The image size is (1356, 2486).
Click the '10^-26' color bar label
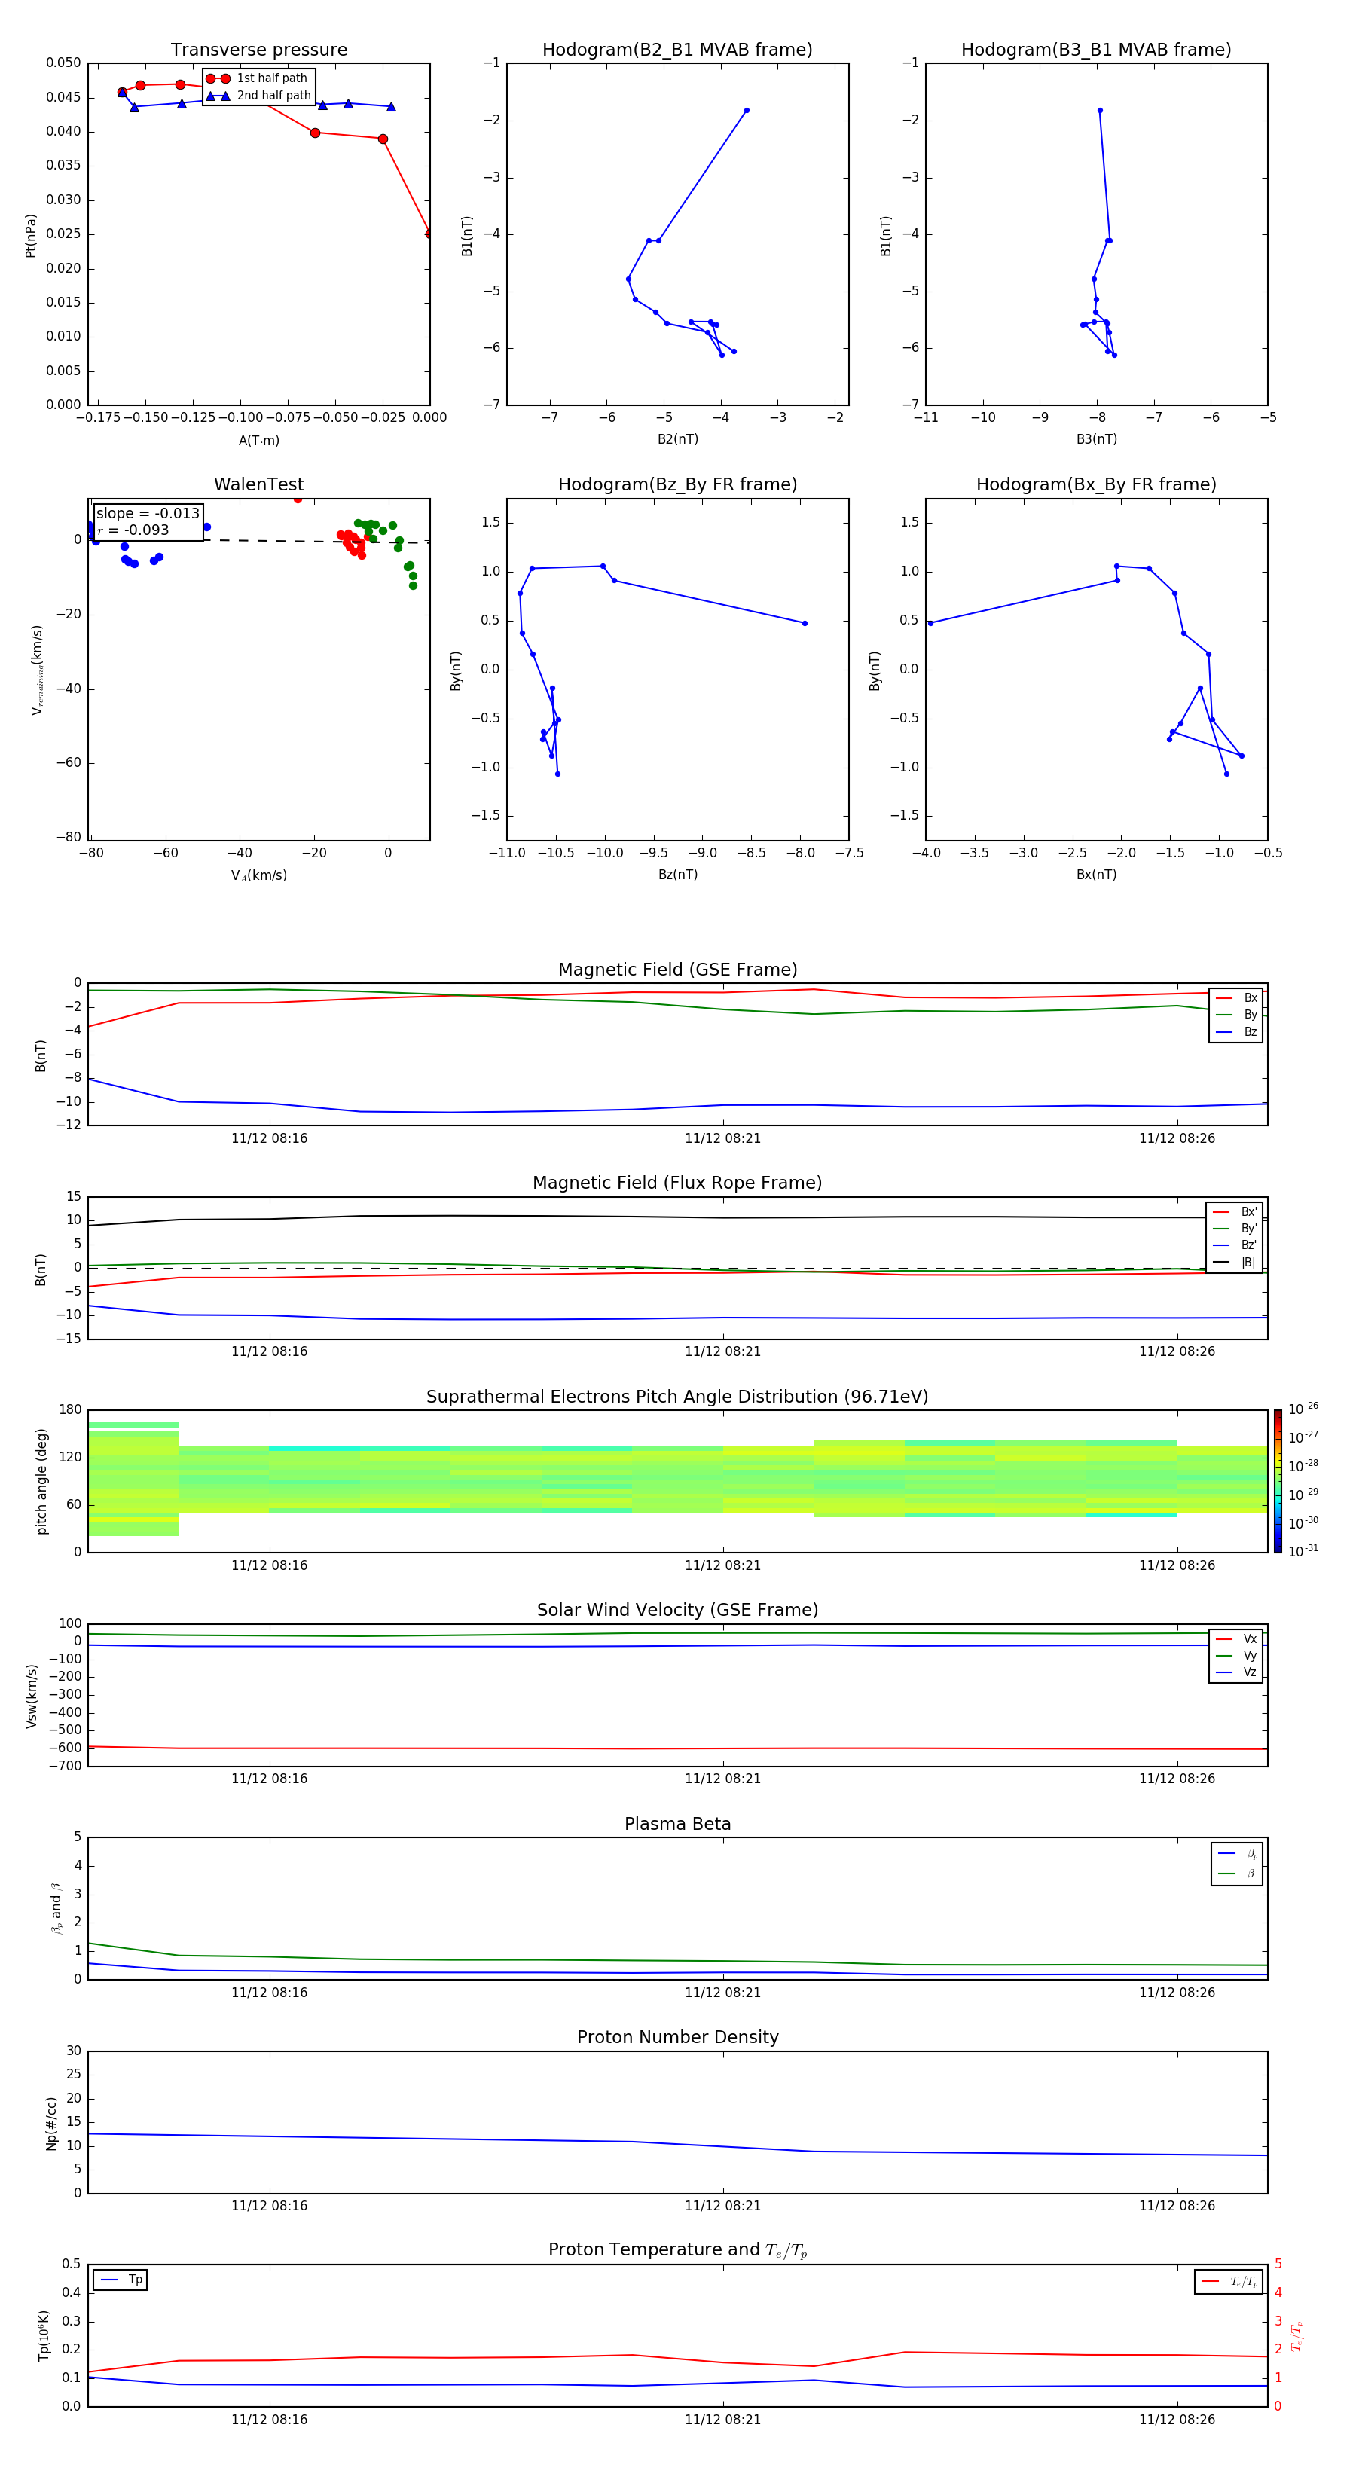pyautogui.click(x=1303, y=1409)
